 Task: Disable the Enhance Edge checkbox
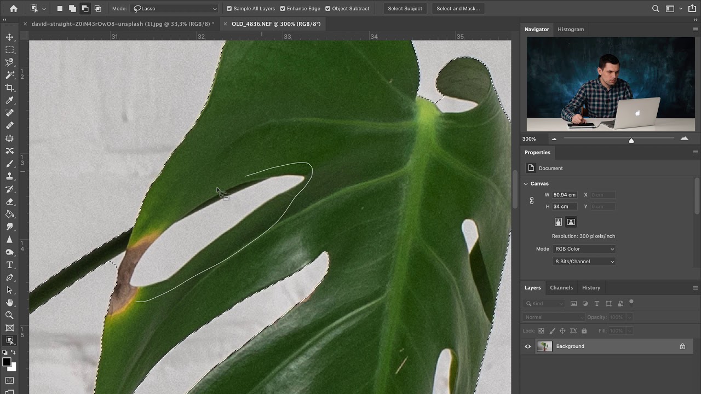(283, 9)
